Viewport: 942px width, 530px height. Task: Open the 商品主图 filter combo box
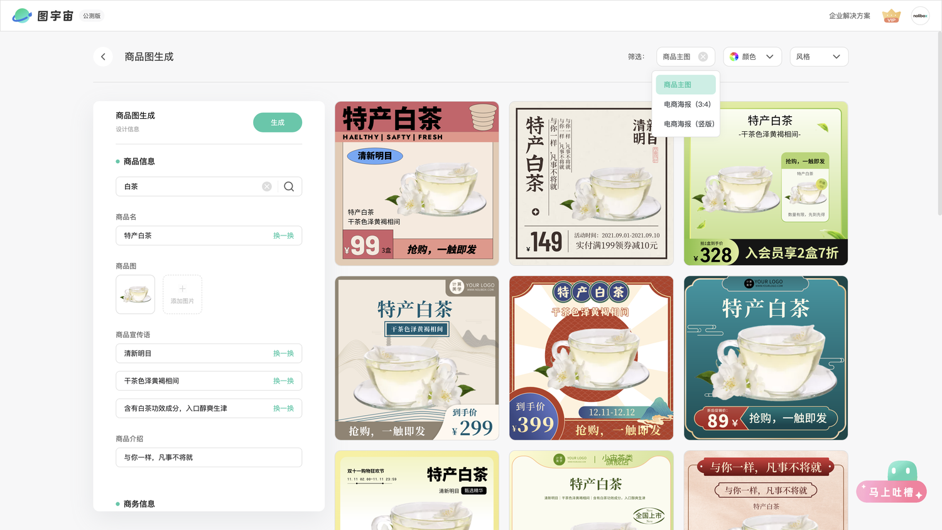point(686,57)
